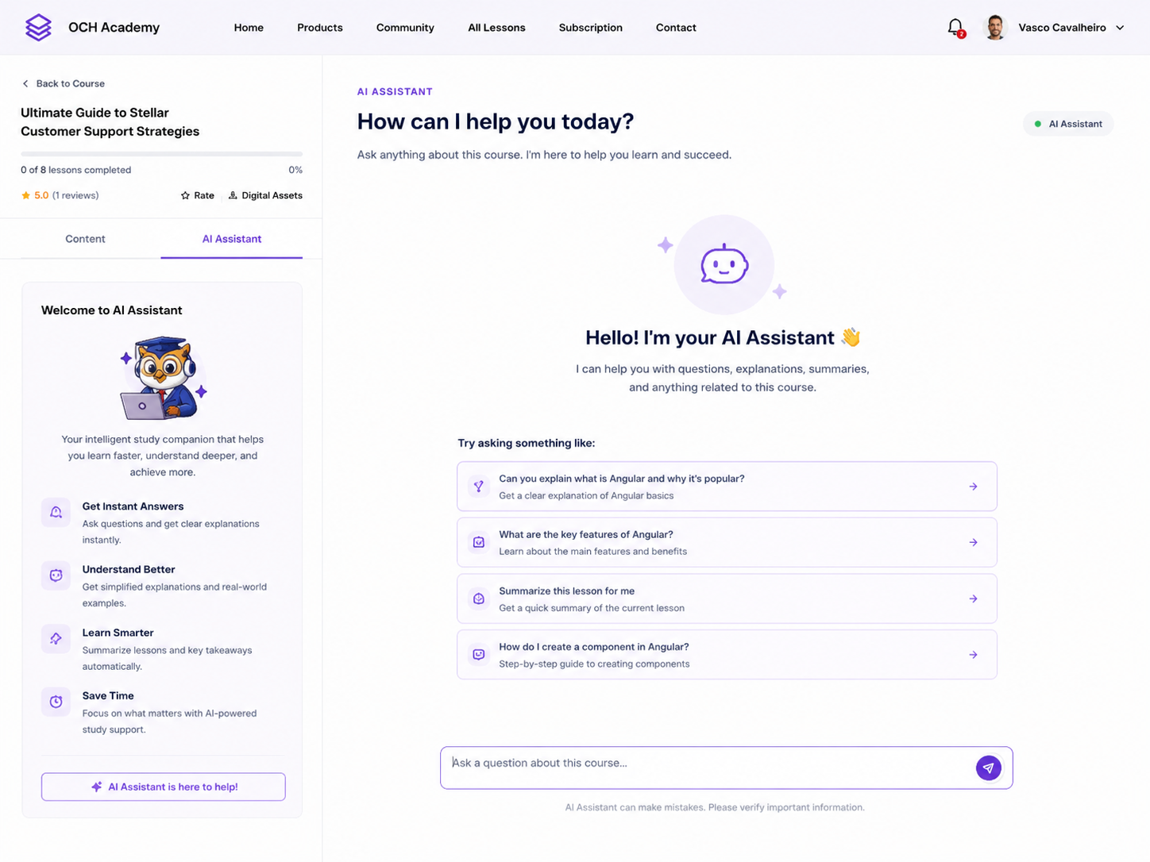Viewport: 1150px width, 862px height.
Task: Open arrow for 'Summarize this lesson for me'
Action: tap(973, 598)
